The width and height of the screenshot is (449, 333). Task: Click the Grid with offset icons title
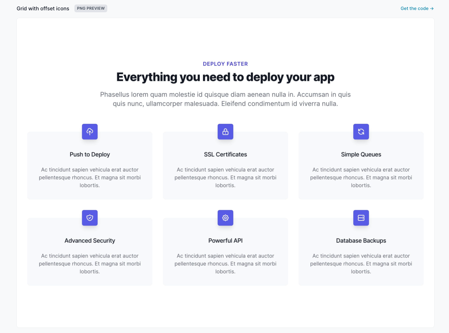tap(43, 8)
